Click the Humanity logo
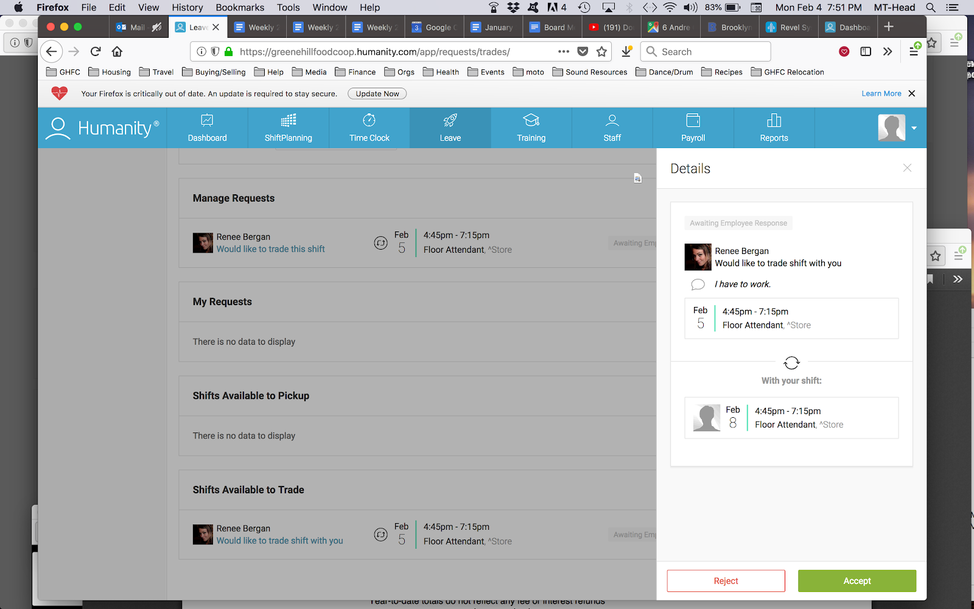The image size is (974, 609). (102, 128)
